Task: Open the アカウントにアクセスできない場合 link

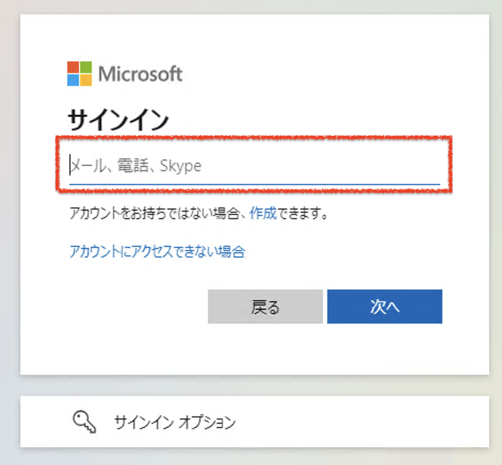Action: click(x=157, y=251)
